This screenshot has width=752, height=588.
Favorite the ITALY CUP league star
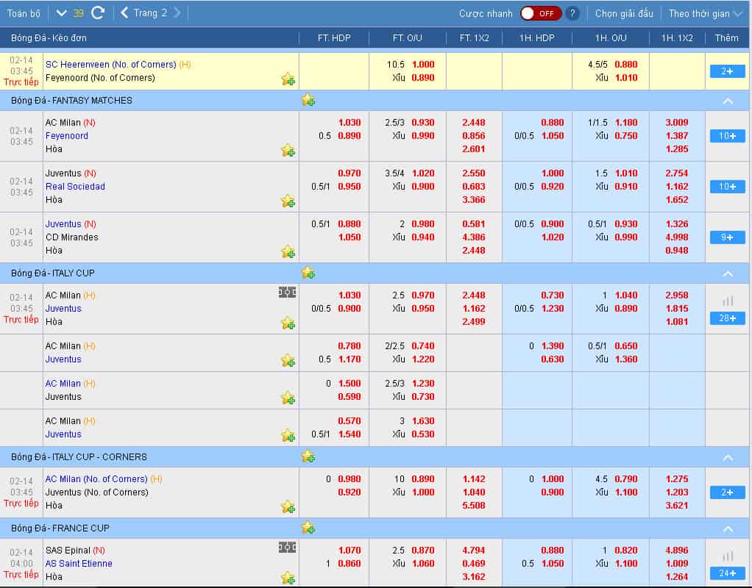click(308, 273)
